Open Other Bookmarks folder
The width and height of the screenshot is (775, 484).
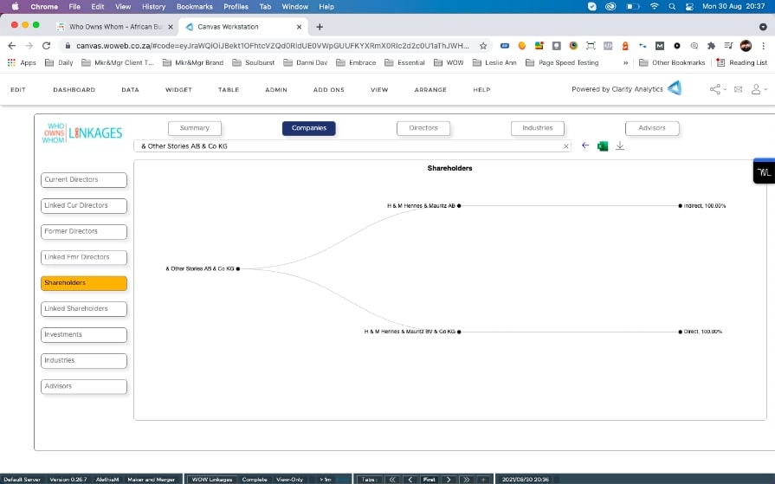pyautogui.click(x=672, y=63)
